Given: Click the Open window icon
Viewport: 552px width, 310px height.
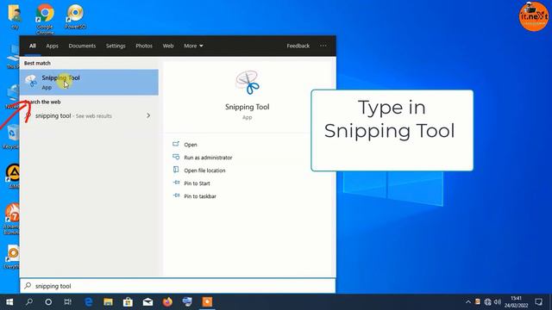Looking at the screenshot, I should [x=176, y=144].
